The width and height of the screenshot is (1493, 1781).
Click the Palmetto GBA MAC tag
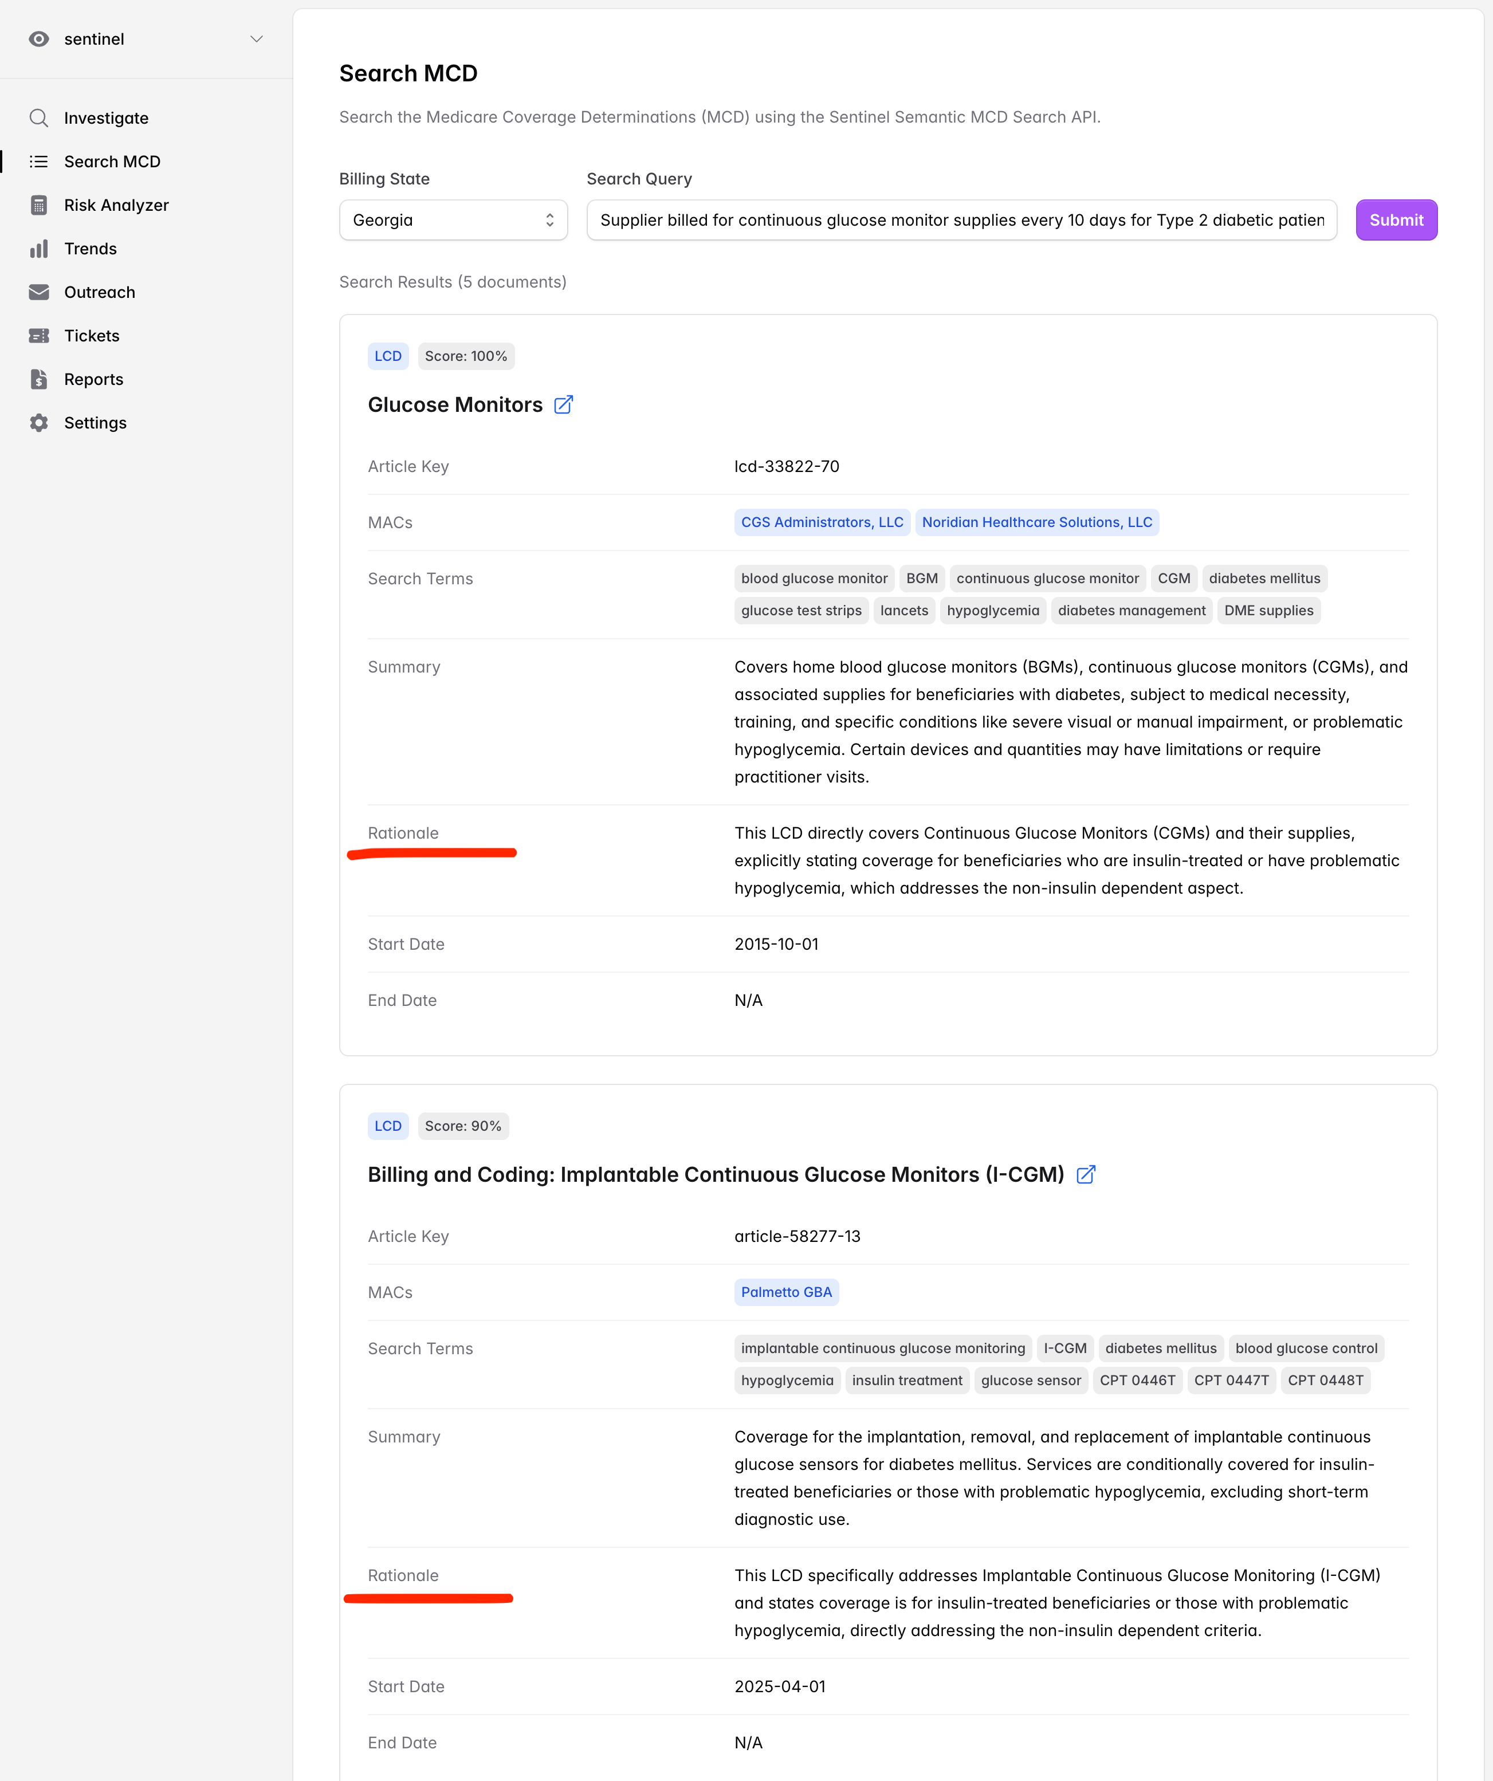785,1292
